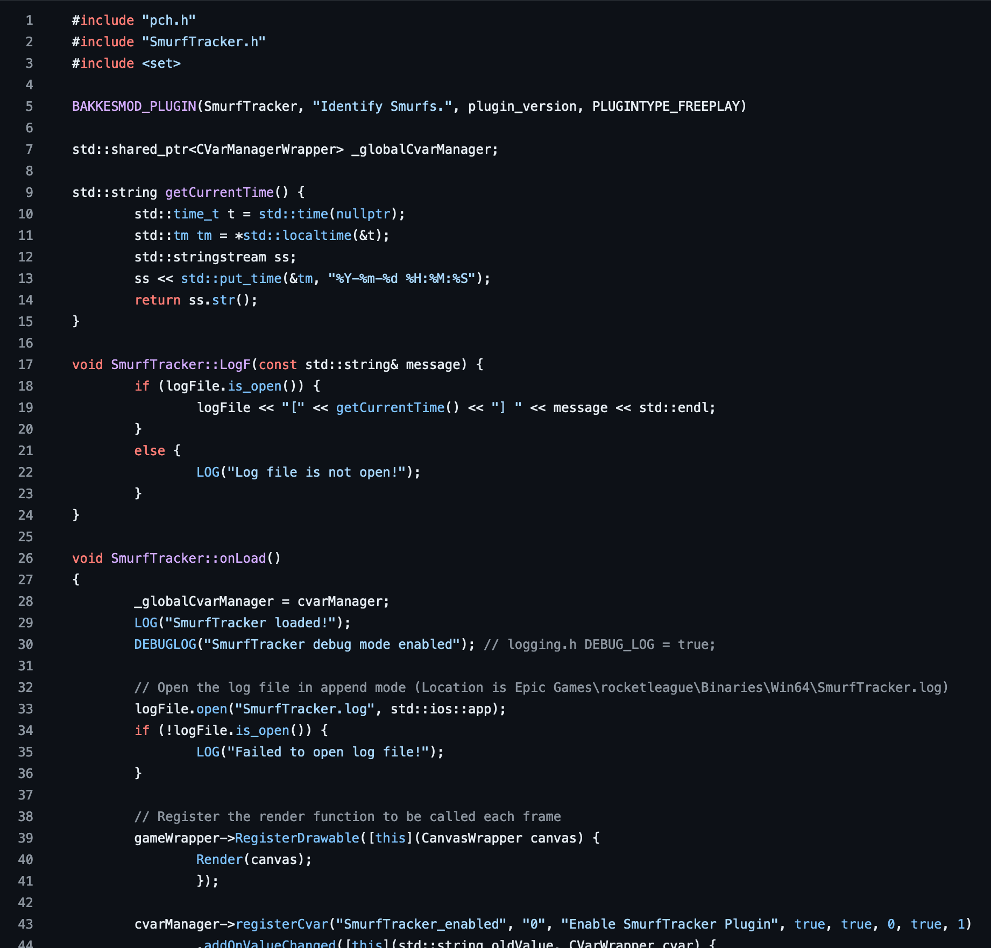Click the <set> include

[x=161, y=63]
